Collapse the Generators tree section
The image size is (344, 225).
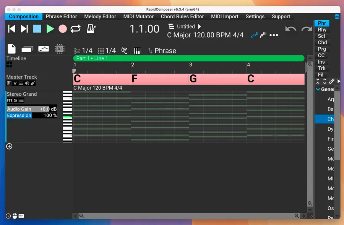click(x=318, y=89)
